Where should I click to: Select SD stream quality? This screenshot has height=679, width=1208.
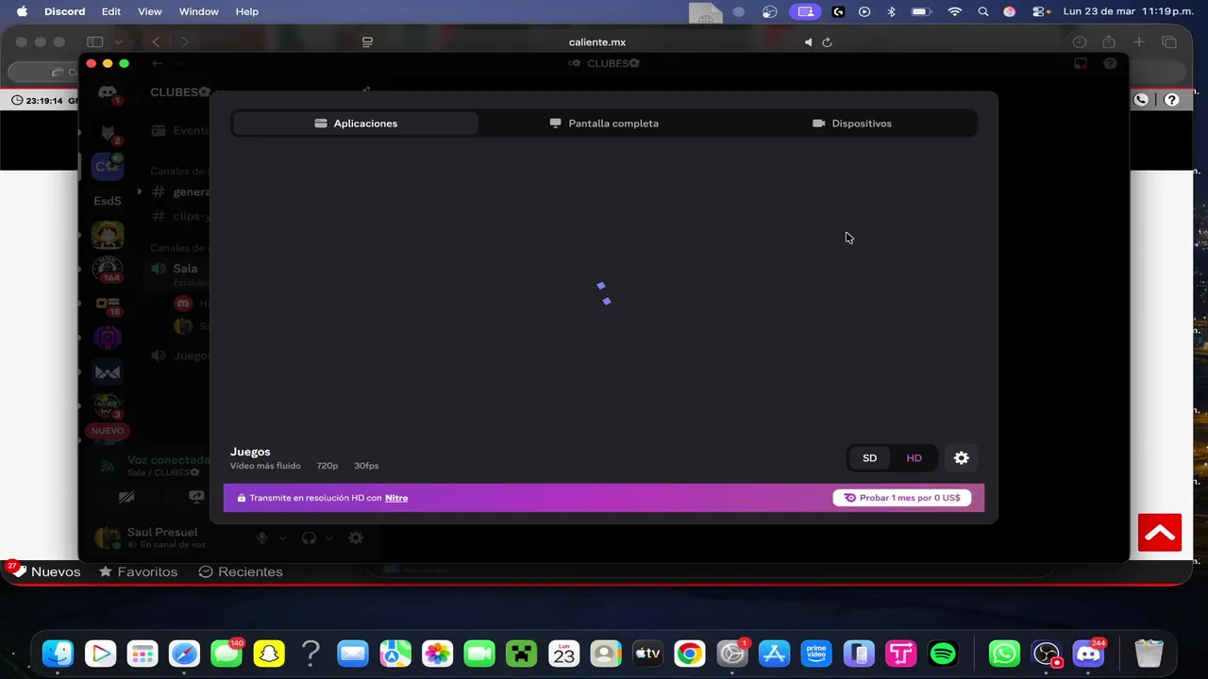click(x=869, y=458)
